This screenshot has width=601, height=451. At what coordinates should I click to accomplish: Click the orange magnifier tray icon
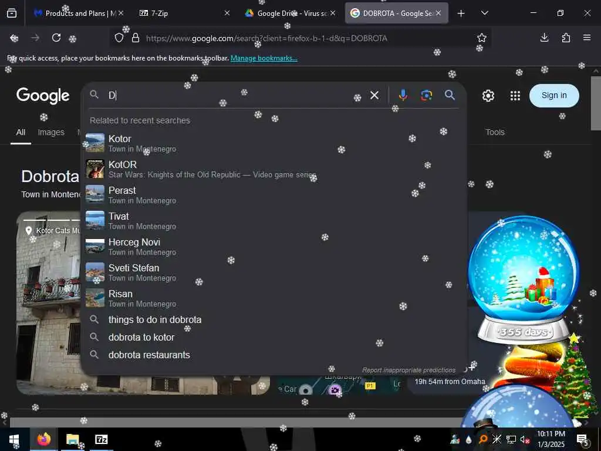(483, 439)
